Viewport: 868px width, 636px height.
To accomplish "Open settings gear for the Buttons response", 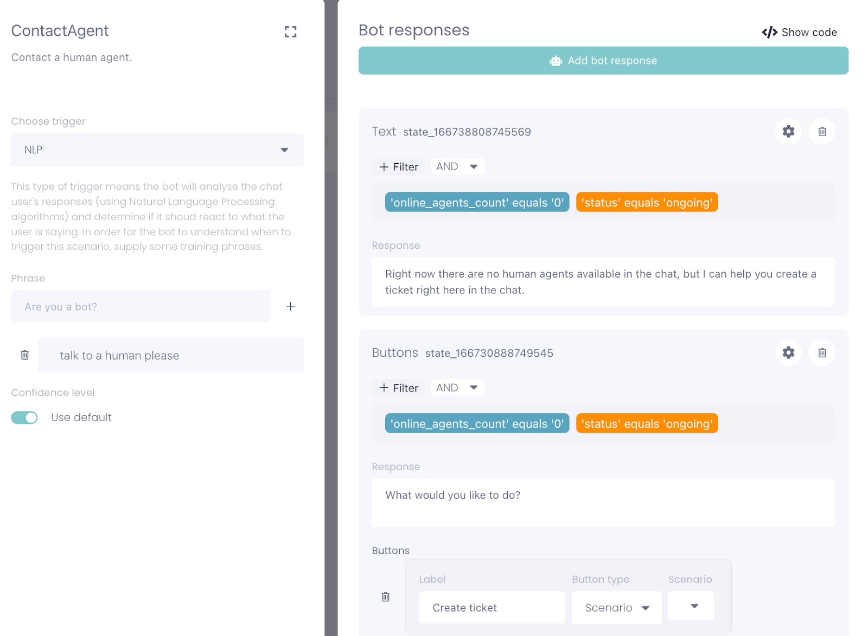I will [788, 352].
